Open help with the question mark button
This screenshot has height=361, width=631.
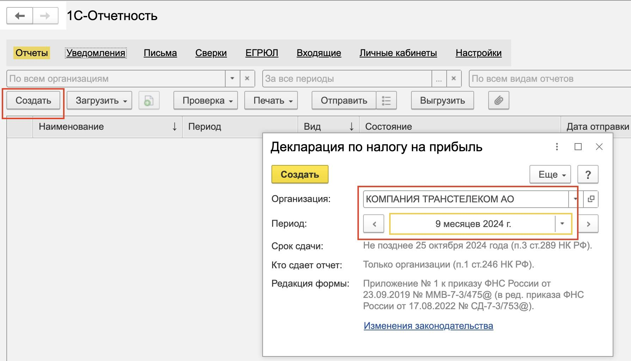[x=588, y=175]
